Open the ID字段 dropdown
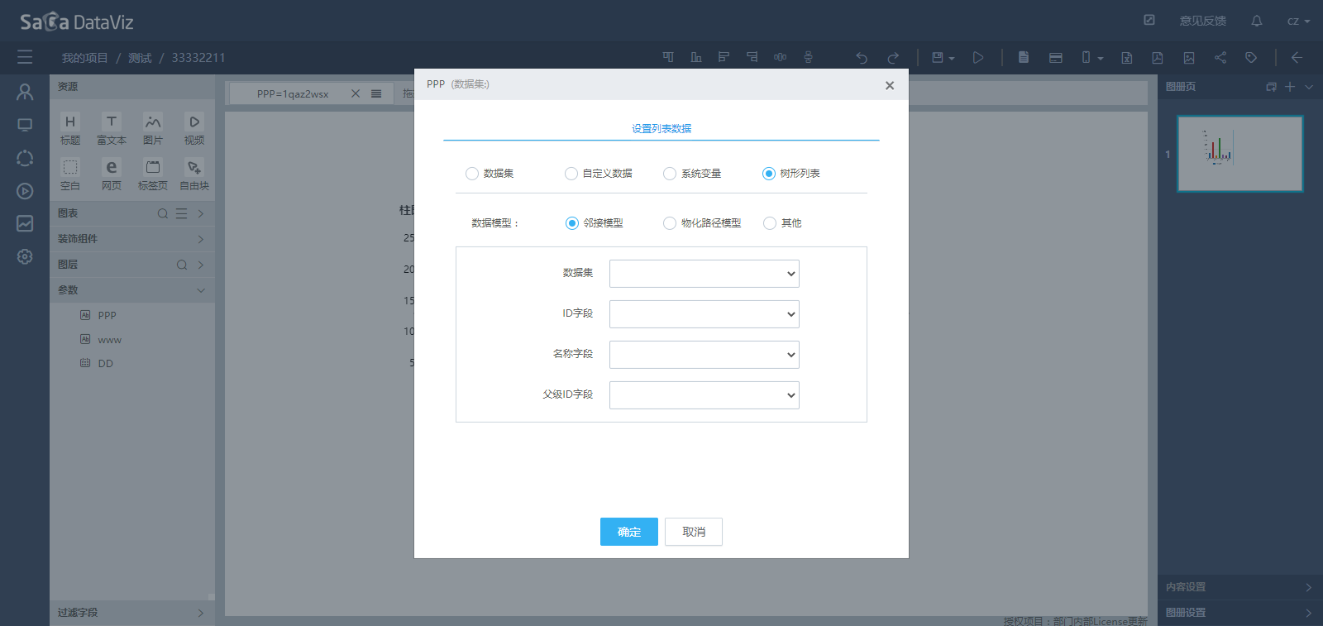1323x626 pixels. tap(704, 314)
